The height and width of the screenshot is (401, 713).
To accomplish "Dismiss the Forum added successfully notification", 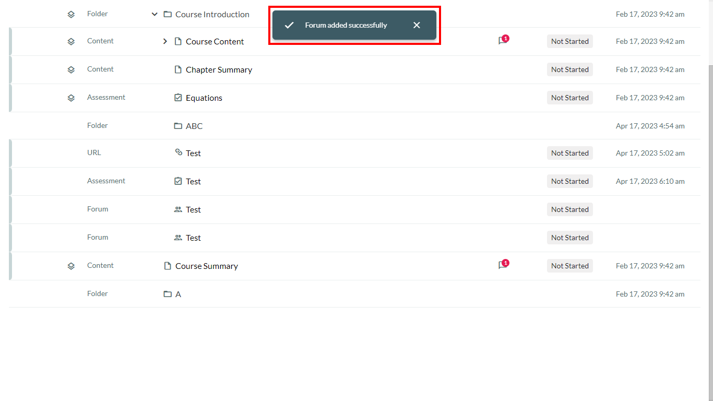I will (417, 25).
